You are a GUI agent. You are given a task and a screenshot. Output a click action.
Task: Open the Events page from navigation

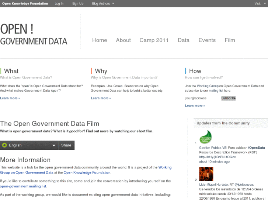tap(207, 40)
